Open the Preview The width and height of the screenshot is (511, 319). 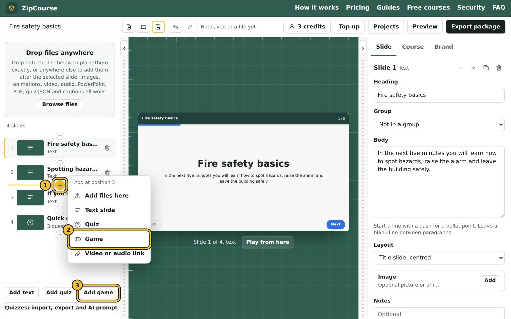click(425, 27)
